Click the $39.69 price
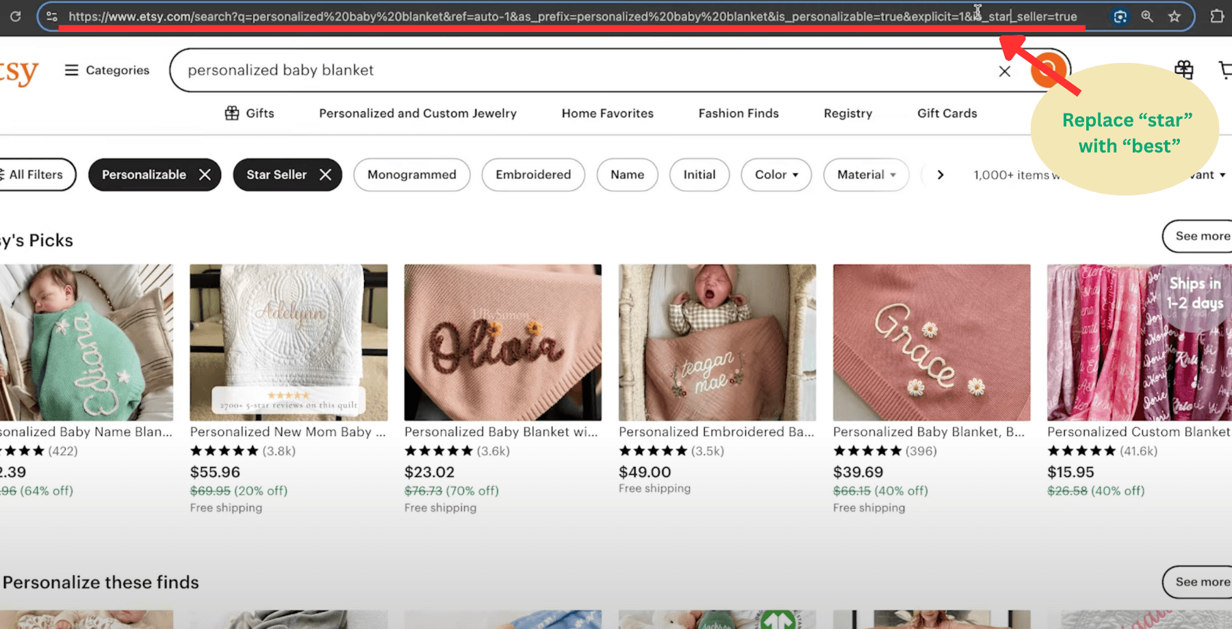 tap(858, 472)
